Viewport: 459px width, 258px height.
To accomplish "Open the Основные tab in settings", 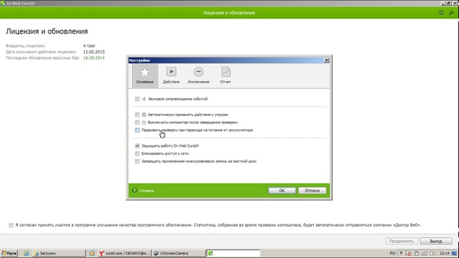I will [x=145, y=76].
